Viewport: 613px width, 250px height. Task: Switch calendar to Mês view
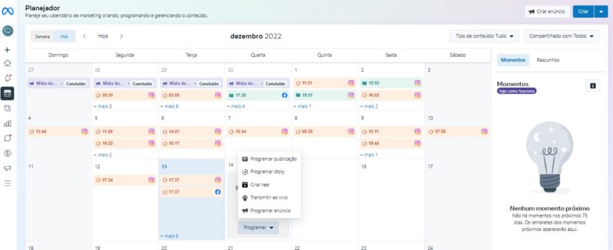tap(64, 36)
